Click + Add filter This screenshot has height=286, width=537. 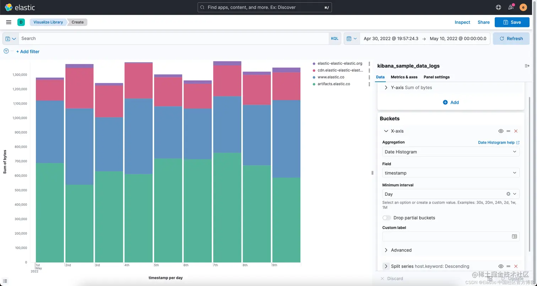click(28, 52)
